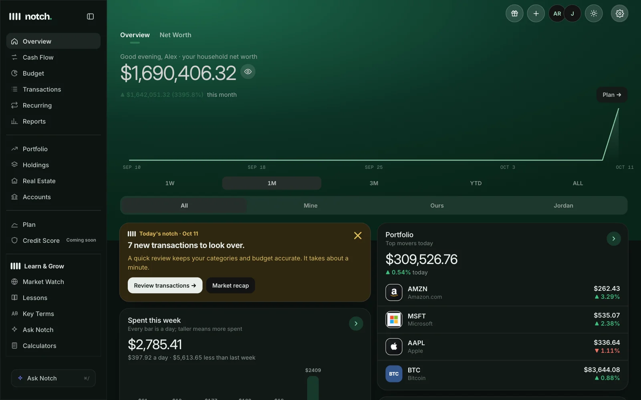
Task: Click Review transactions button
Action: click(165, 285)
